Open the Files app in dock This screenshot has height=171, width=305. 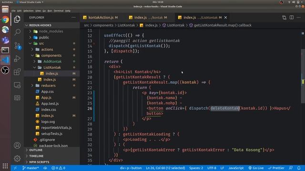tap(5, 9)
